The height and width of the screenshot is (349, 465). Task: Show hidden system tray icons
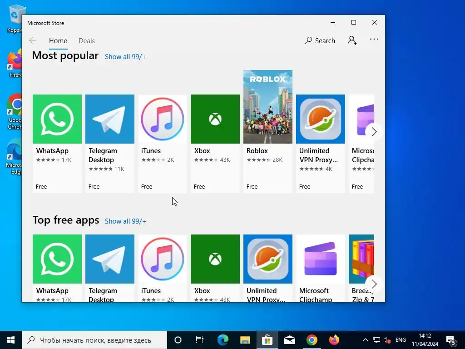pos(366,340)
